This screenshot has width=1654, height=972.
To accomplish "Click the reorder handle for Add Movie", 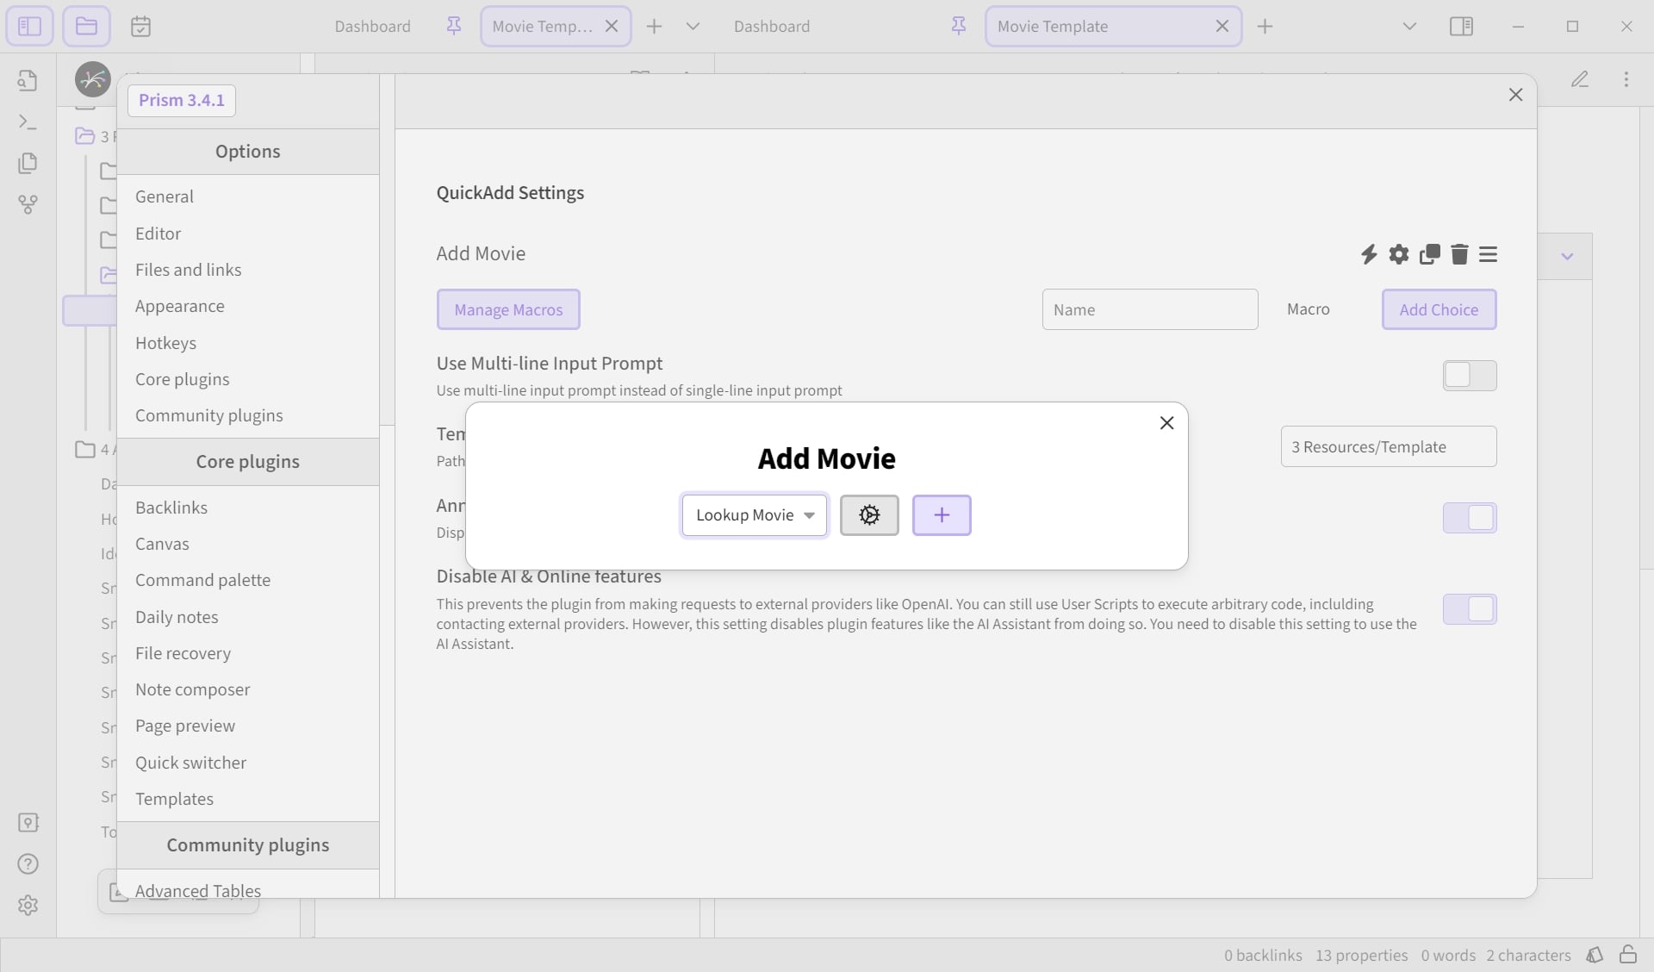I will tap(1488, 254).
